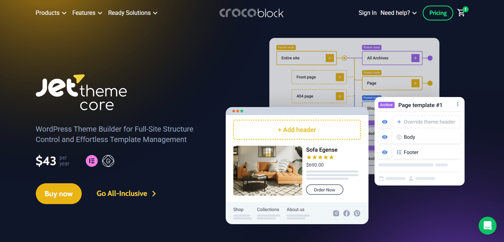Viewport: 504px width, 242px height.
Task: Click the purple Archive badge
Action: tap(386, 105)
